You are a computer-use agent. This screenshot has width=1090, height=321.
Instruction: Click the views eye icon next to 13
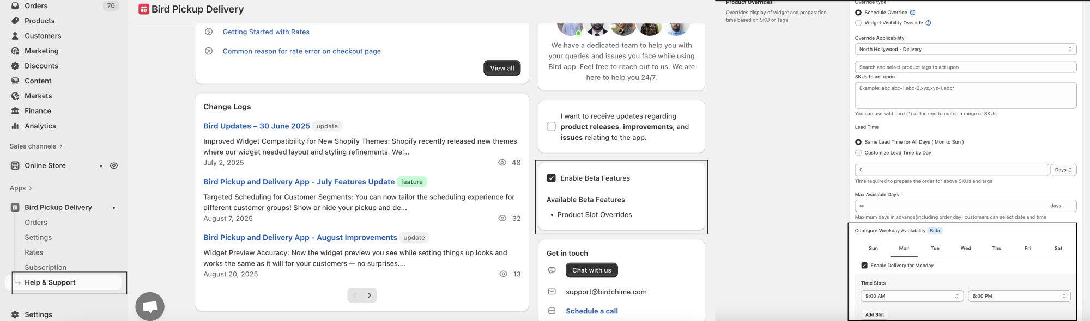pos(504,274)
